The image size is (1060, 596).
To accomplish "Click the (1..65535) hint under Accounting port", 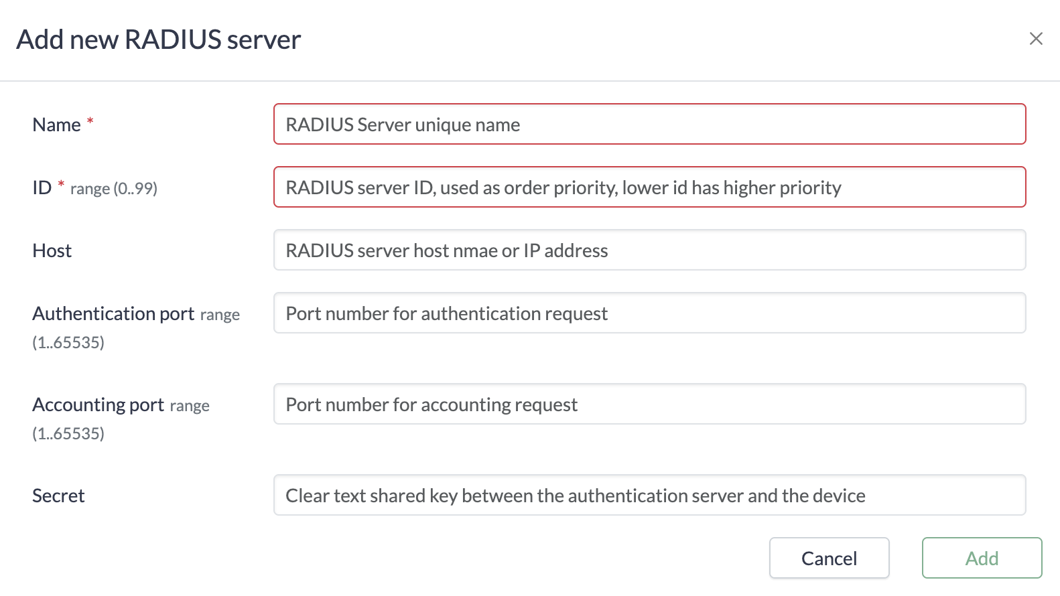I will click(68, 434).
